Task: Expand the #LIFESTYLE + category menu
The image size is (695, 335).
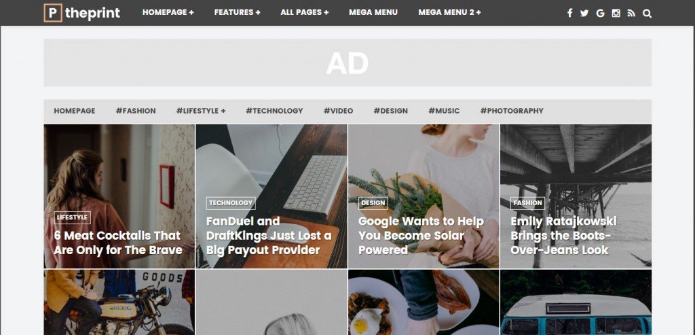Action: 201,111
